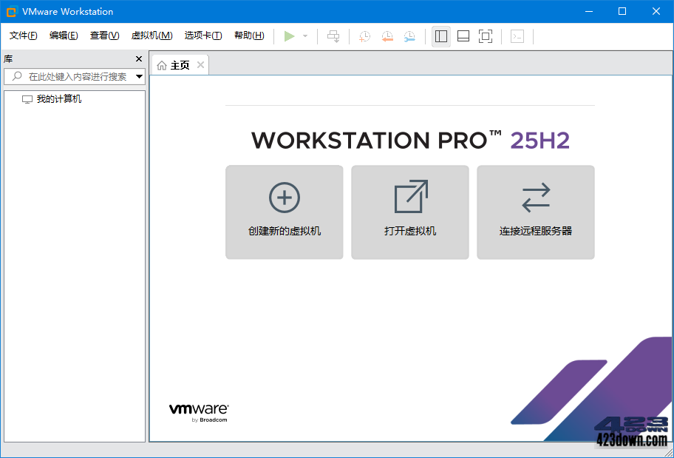
Task: Select the Send Ctrl+Alt+Del icon
Action: (x=333, y=36)
